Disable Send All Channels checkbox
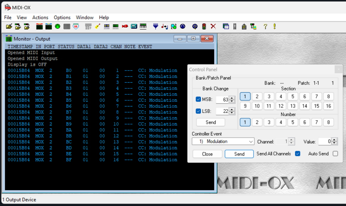Screen dimensions: 346x206 point(298,154)
